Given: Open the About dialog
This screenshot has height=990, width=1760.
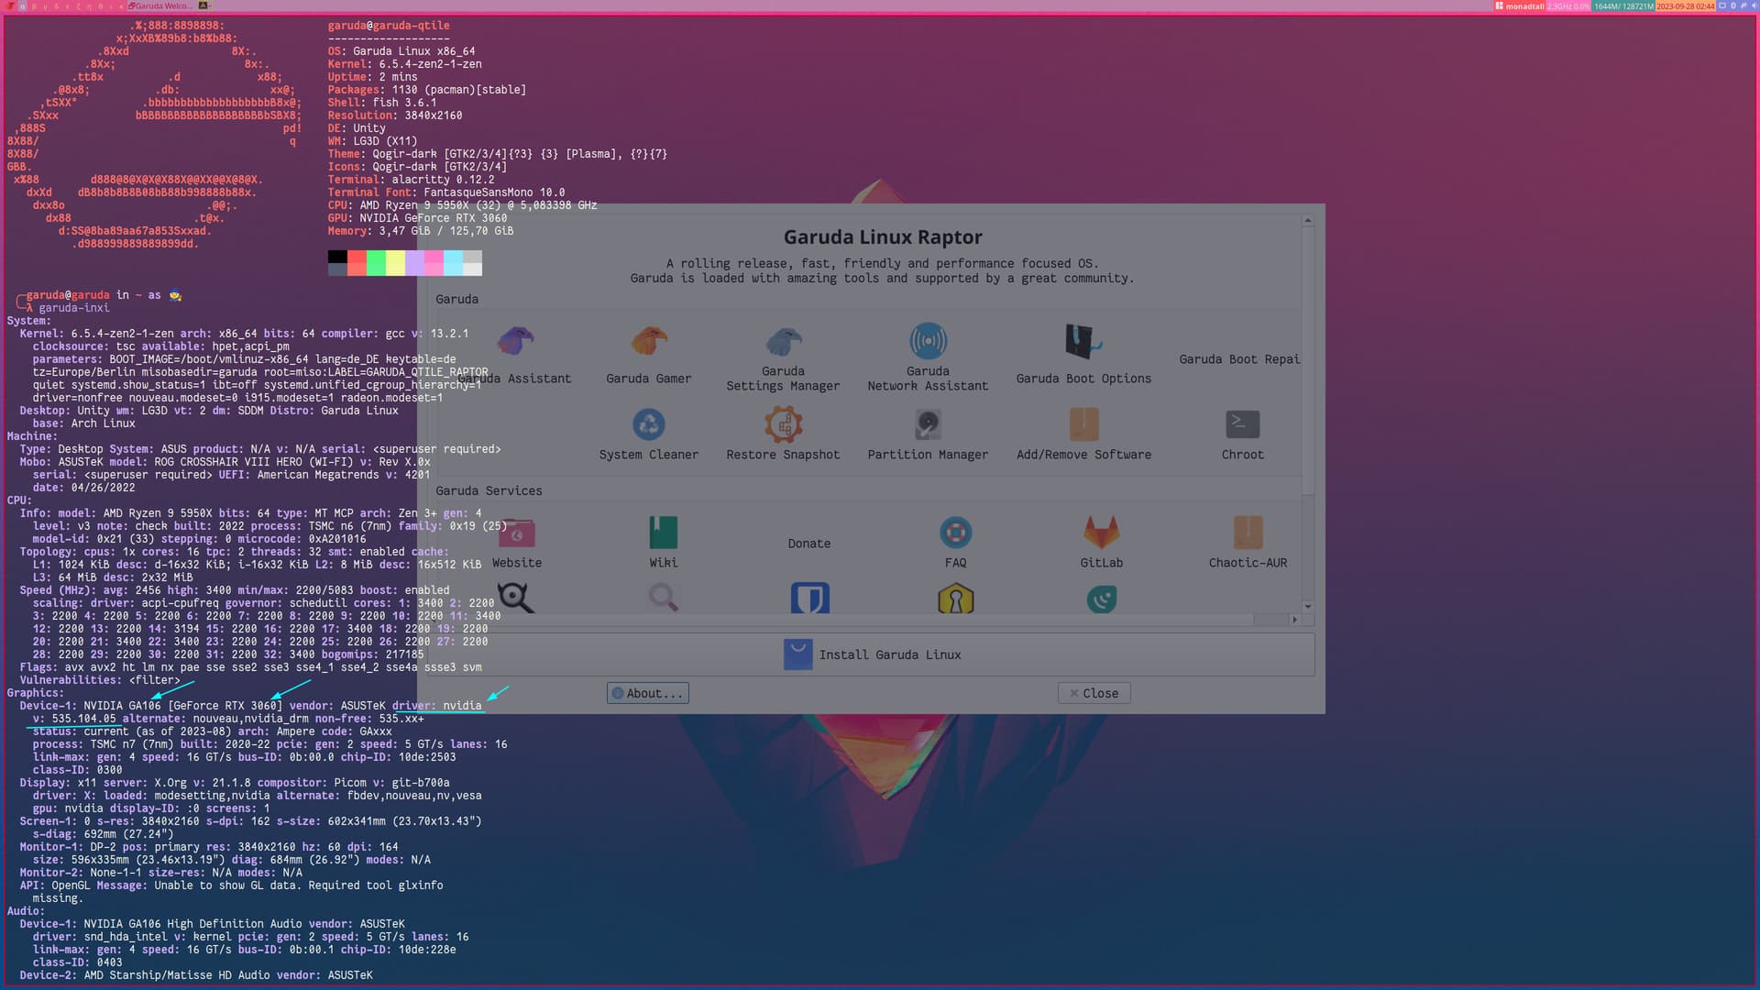Looking at the screenshot, I should tap(647, 694).
